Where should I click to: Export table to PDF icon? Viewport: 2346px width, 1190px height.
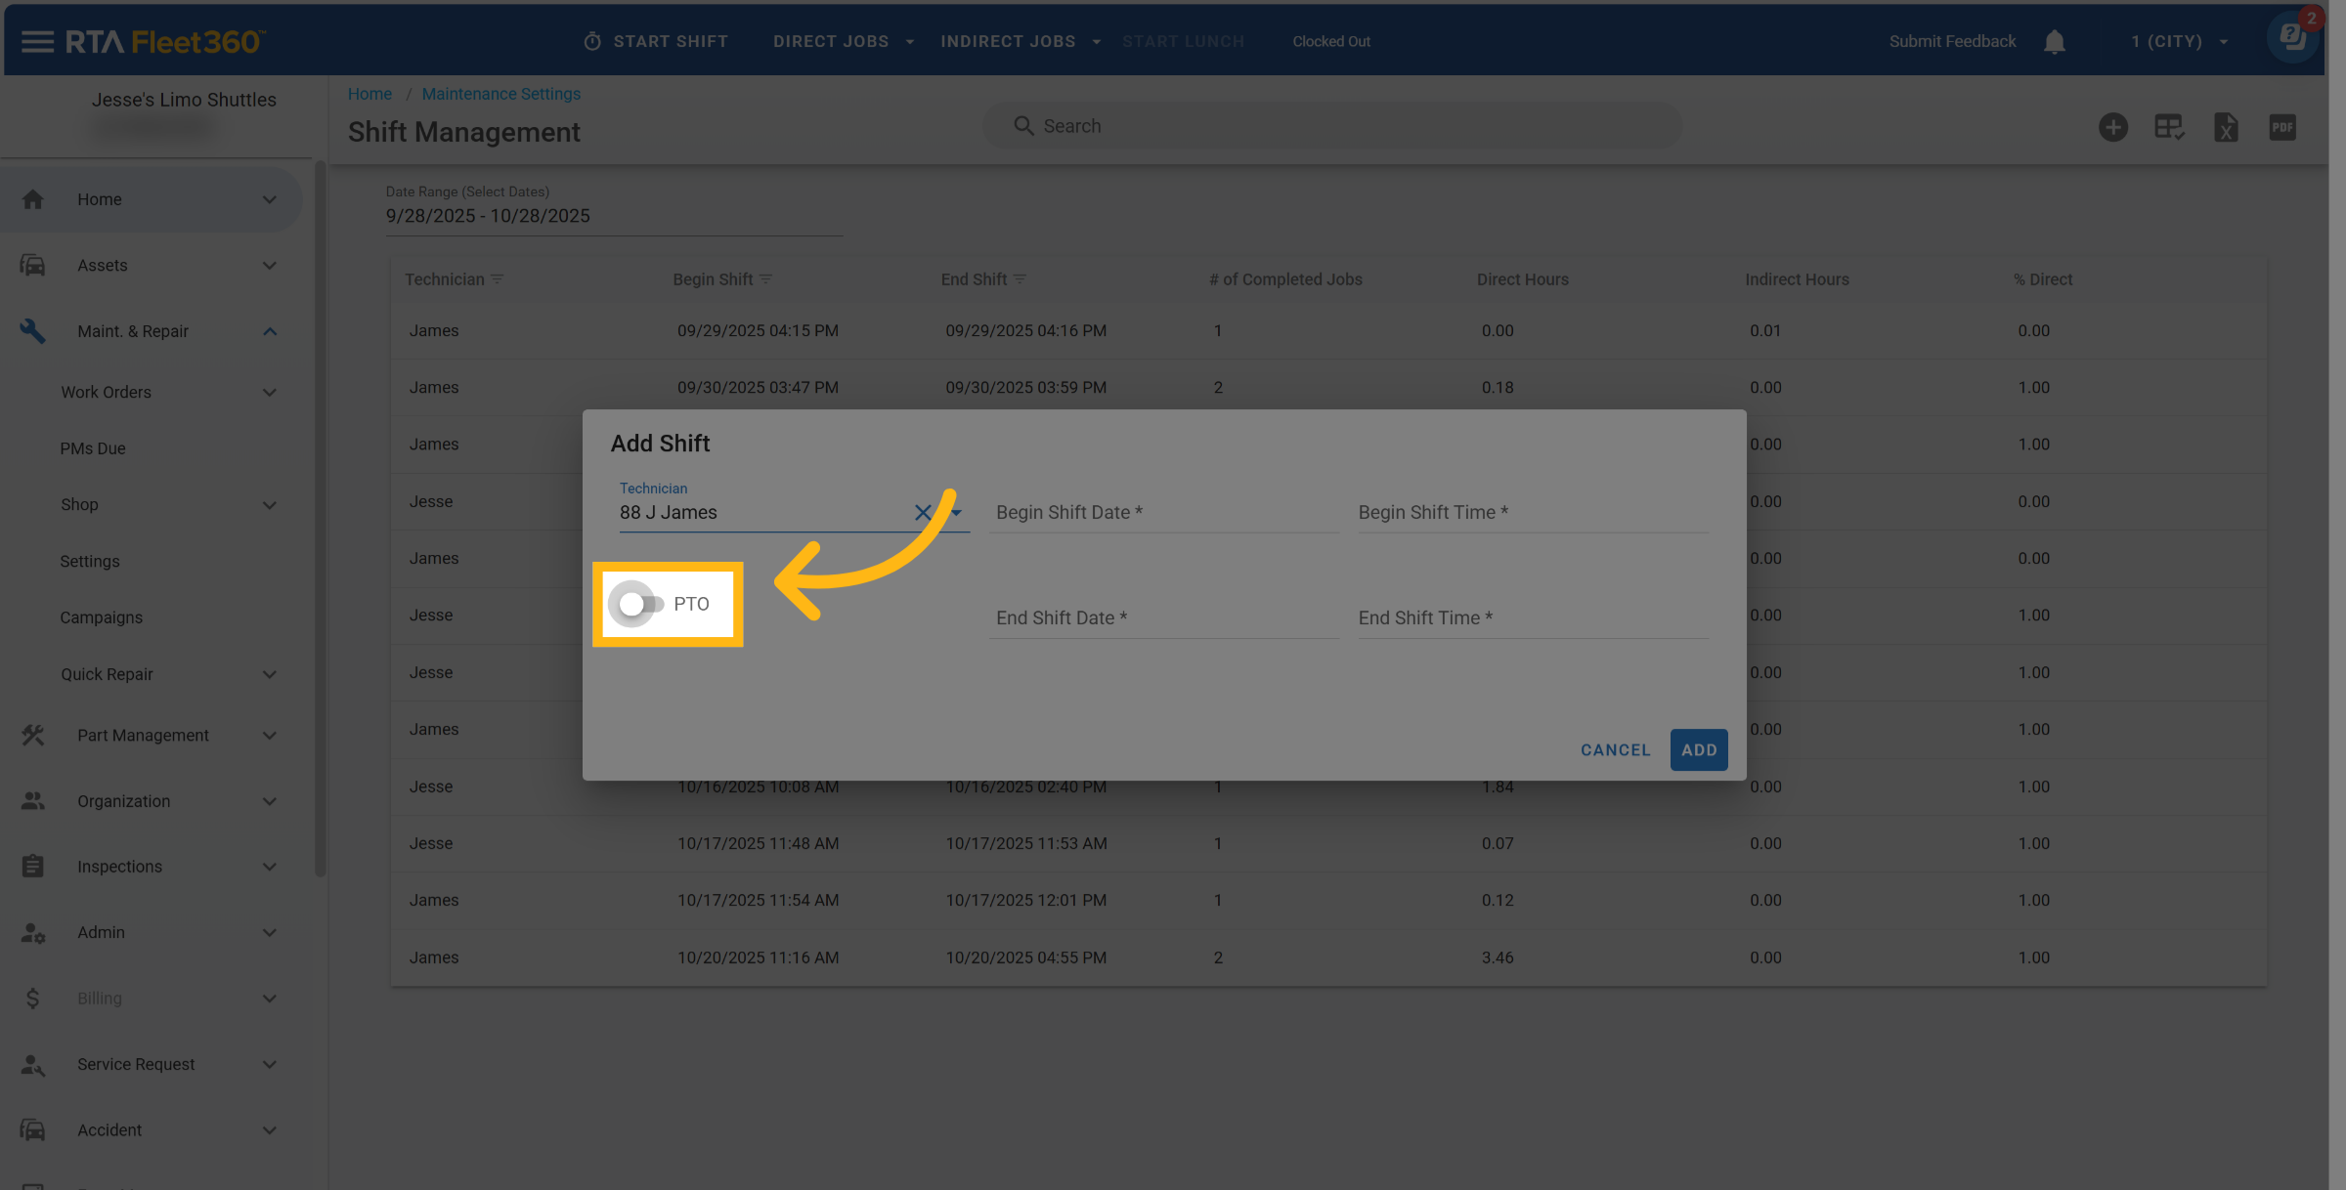2281,127
